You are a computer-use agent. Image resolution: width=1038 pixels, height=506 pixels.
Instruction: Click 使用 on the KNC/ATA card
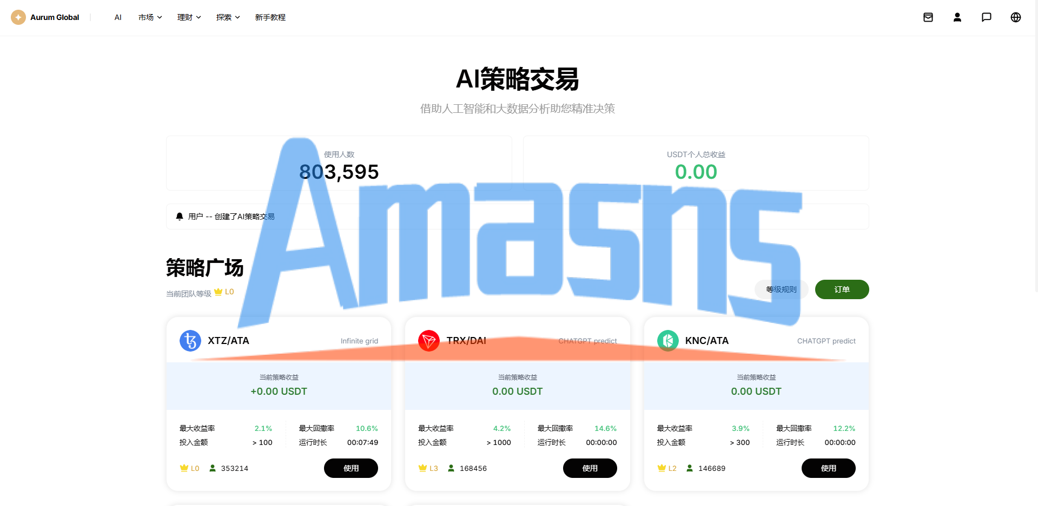coord(829,468)
